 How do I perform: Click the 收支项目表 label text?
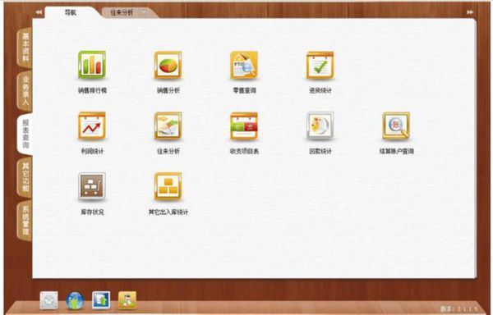pos(244,151)
